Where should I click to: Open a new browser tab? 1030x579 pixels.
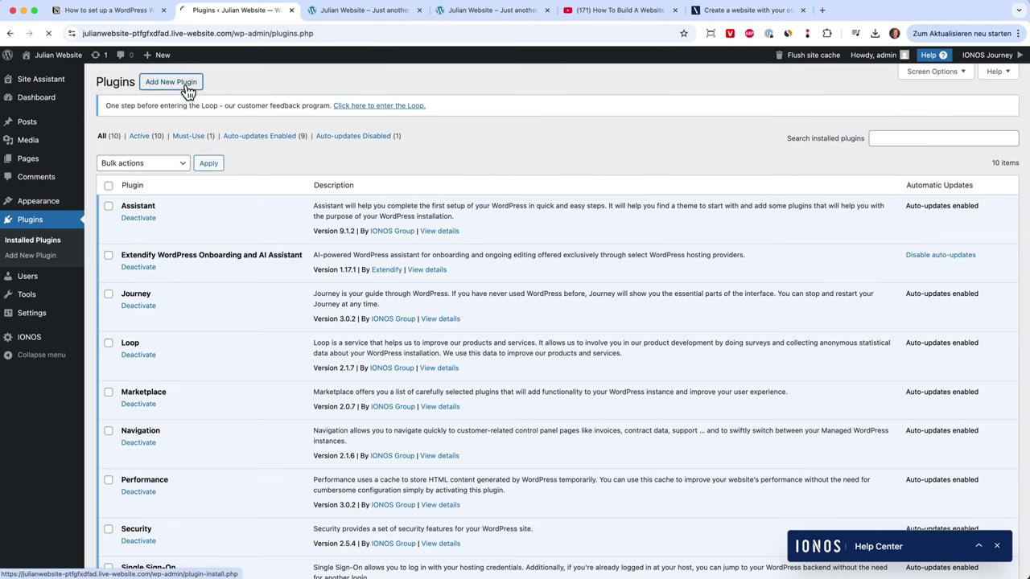[822, 10]
